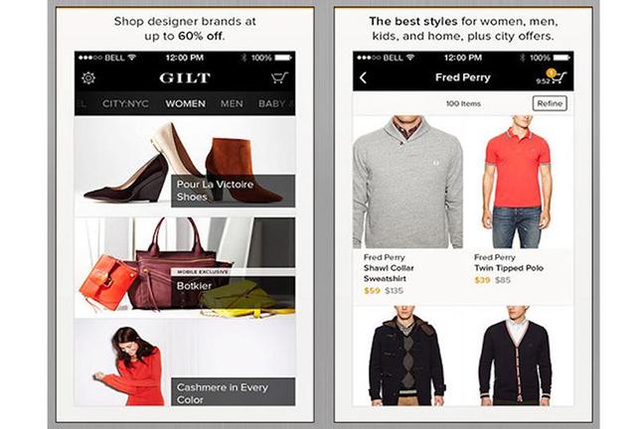Open the Refine filter button
Viewport: 644px width, 429px height.
(550, 103)
